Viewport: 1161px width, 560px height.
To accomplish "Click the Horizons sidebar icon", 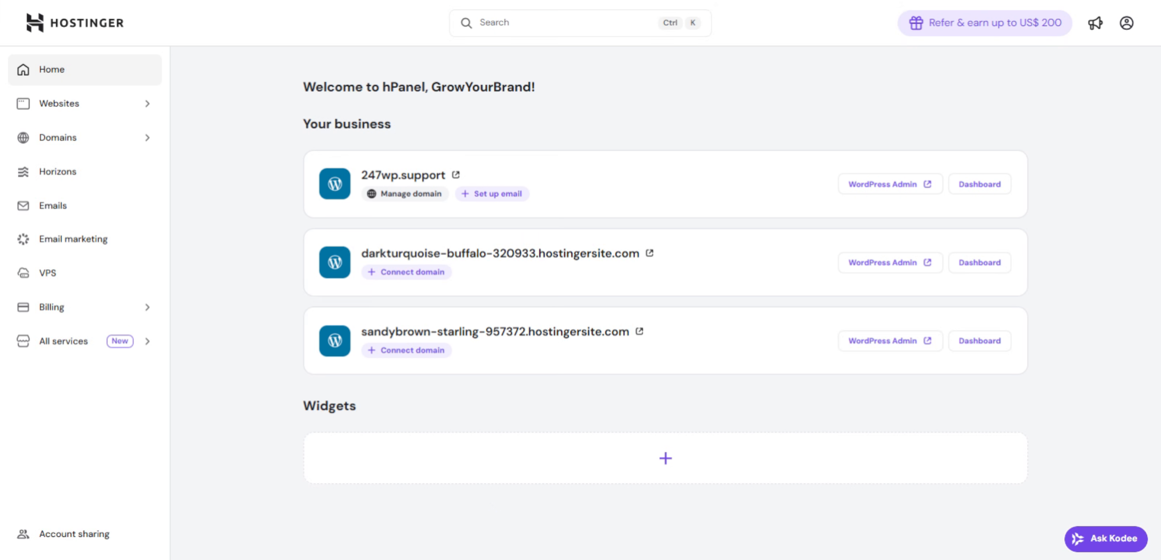I will tap(23, 172).
